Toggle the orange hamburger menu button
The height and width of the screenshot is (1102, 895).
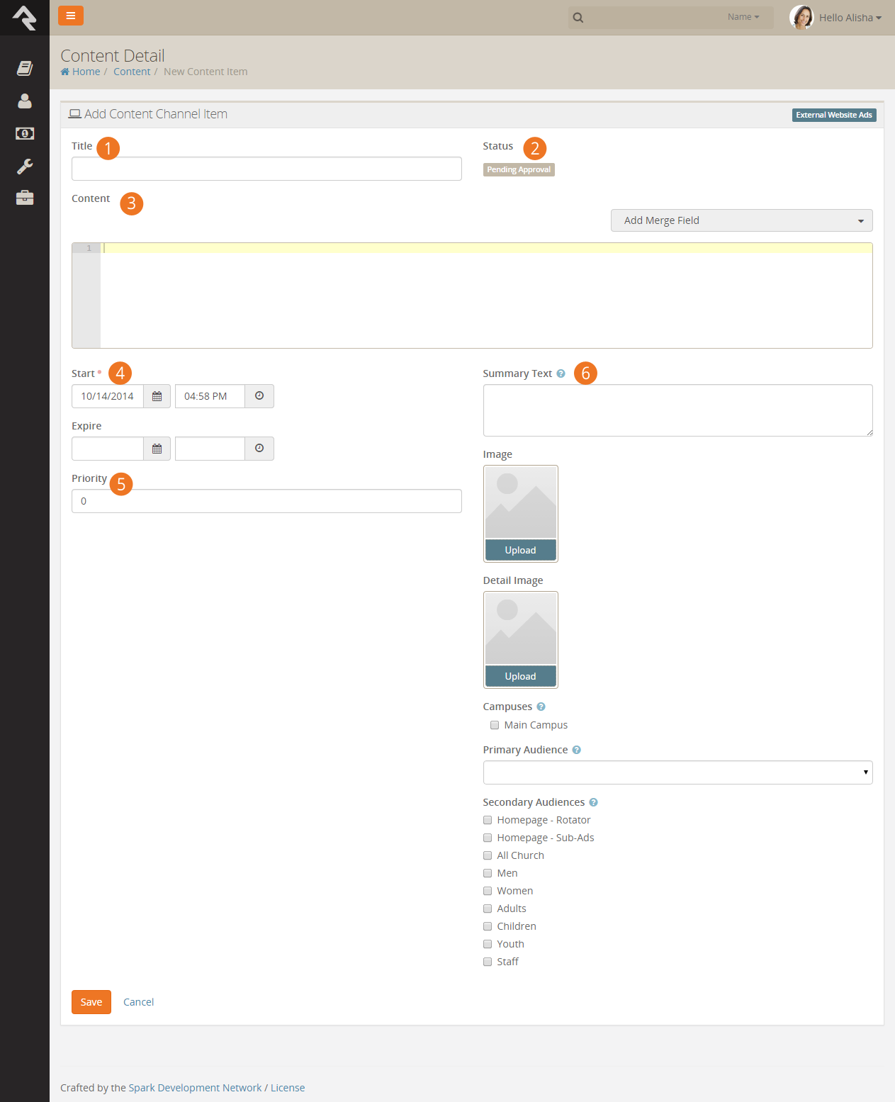coord(71,16)
